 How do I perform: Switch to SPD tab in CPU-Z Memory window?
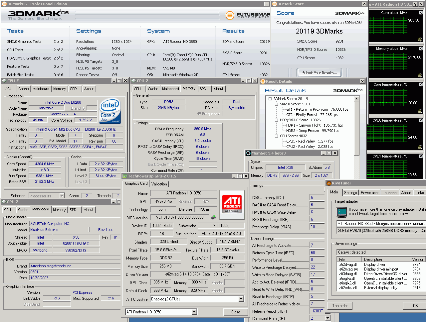pos(203,89)
